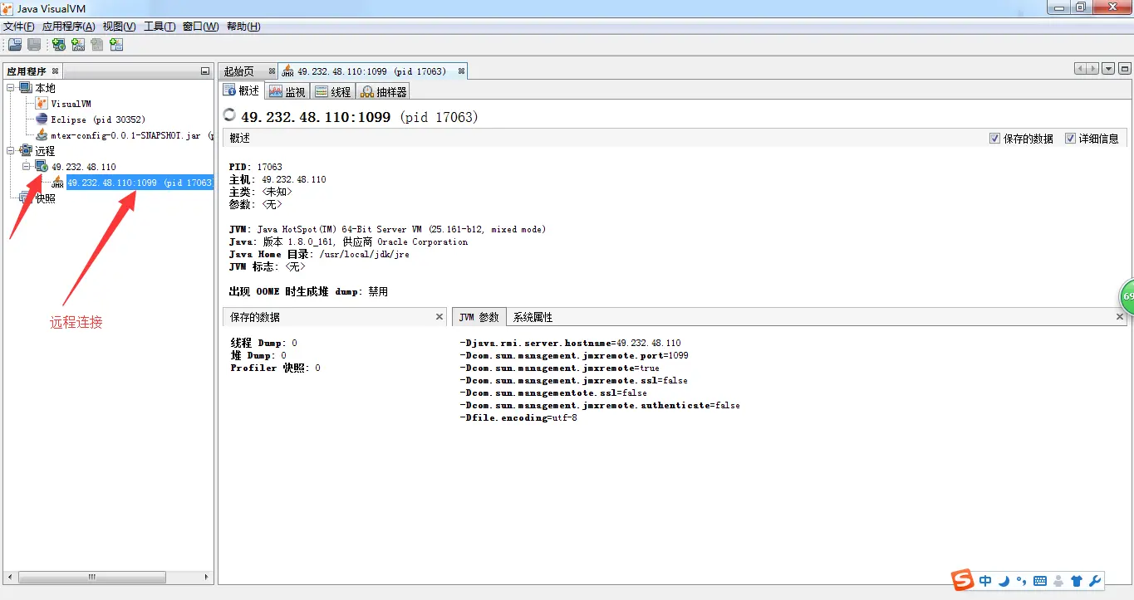Screen dimensions: 1134x600
Task: Collapse the 远程 tree node
Action: (x=11, y=151)
